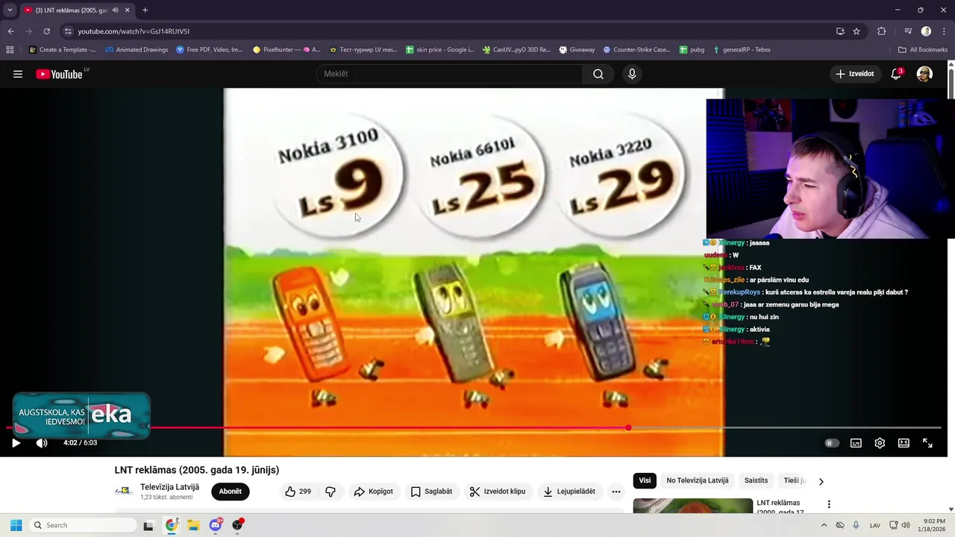
Task: Start voice search with the microphone icon
Action: 632,74
